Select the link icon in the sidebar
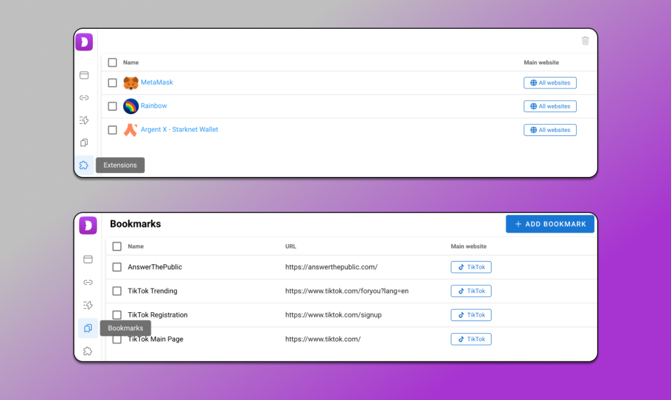The height and width of the screenshot is (400, 671). tap(84, 98)
